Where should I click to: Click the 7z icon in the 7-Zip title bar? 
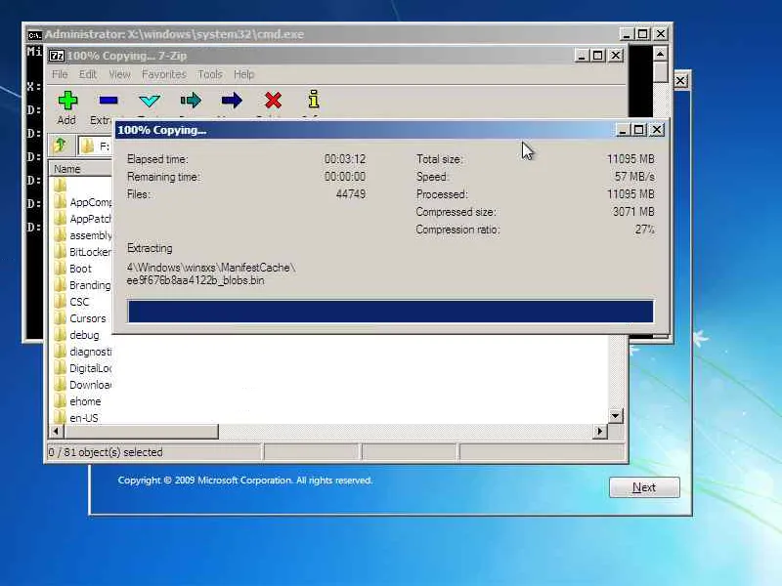[57, 56]
